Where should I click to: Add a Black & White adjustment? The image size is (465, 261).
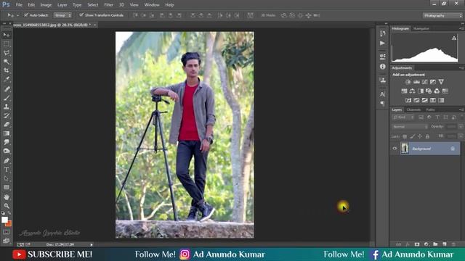coord(421,91)
